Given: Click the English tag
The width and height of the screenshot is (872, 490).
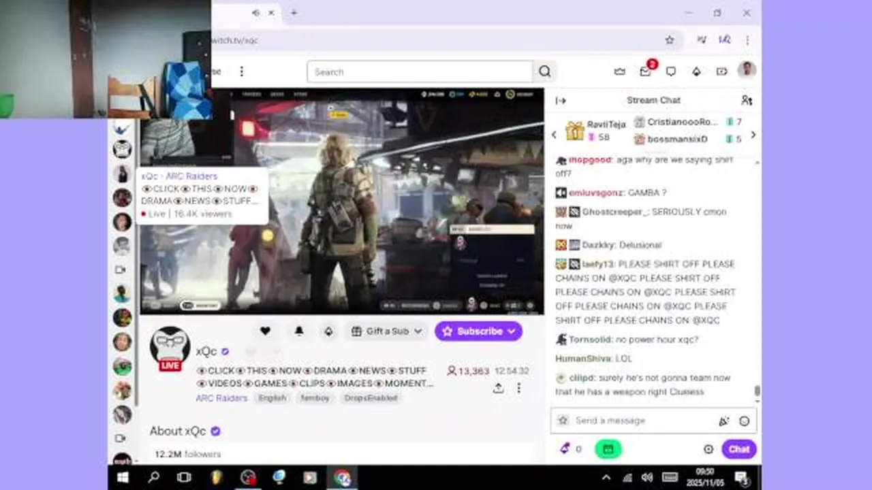Looking at the screenshot, I should point(272,398).
